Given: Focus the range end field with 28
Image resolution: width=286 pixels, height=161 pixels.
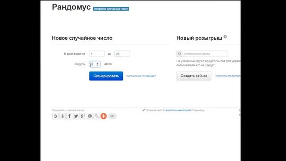Looking at the screenshot, I should 122,54.
